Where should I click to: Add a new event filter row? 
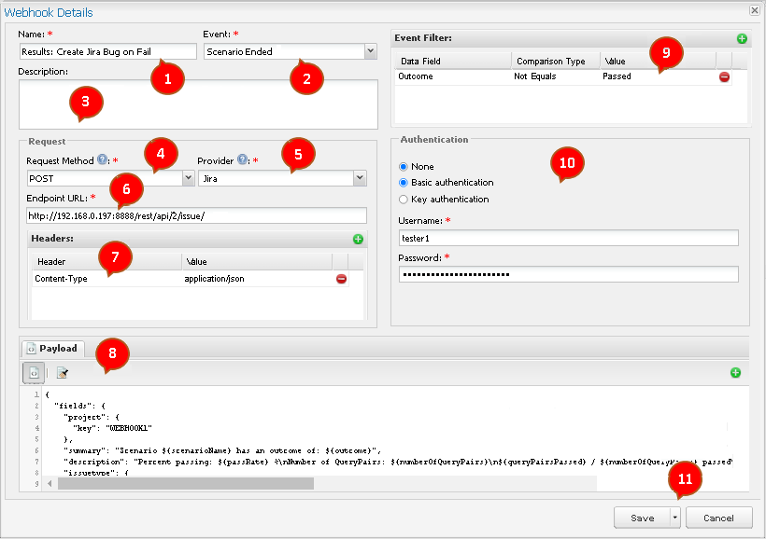coord(742,39)
